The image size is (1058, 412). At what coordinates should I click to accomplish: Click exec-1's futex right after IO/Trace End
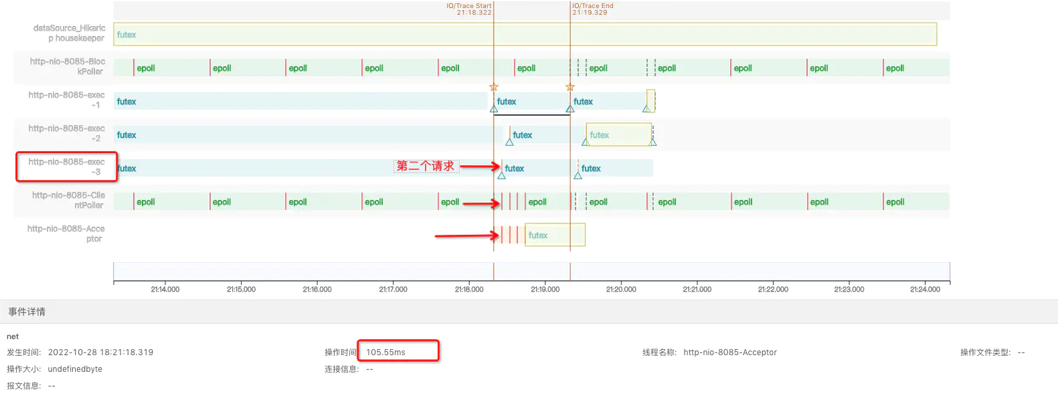pos(608,101)
